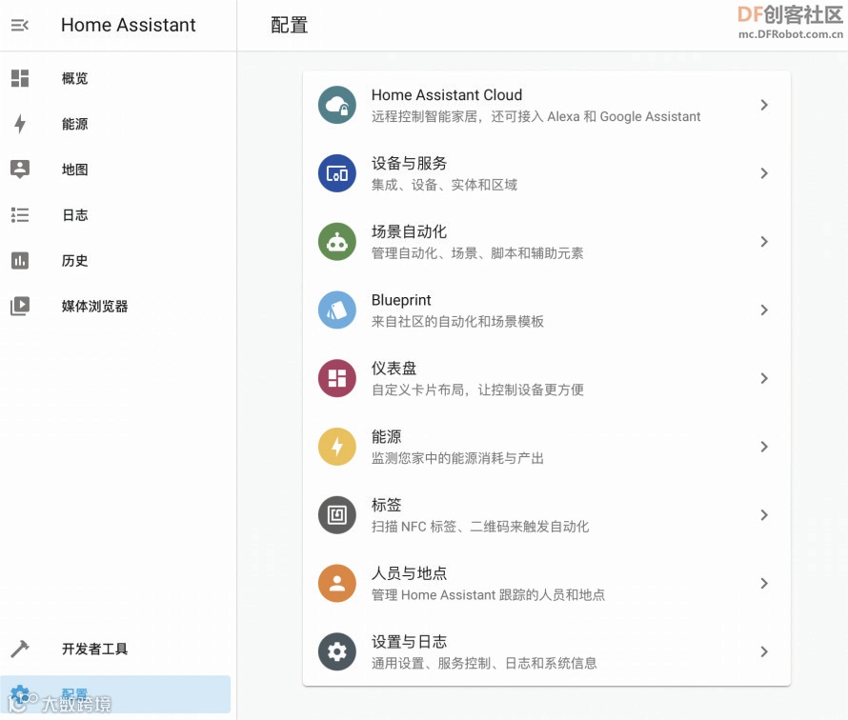Click the text 监测您家中的能源消耗与产出
The height and width of the screenshot is (720, 848).
click(x=457, y=458)
